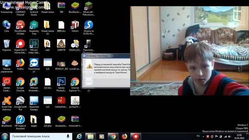Screen dimensions: 249x140
Task: Open the видео folder
Action: click(34, 121)
